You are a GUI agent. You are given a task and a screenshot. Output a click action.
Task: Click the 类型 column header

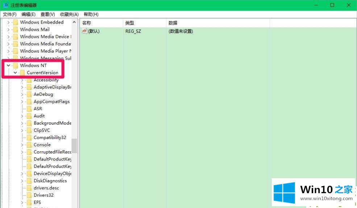point(145,23)
